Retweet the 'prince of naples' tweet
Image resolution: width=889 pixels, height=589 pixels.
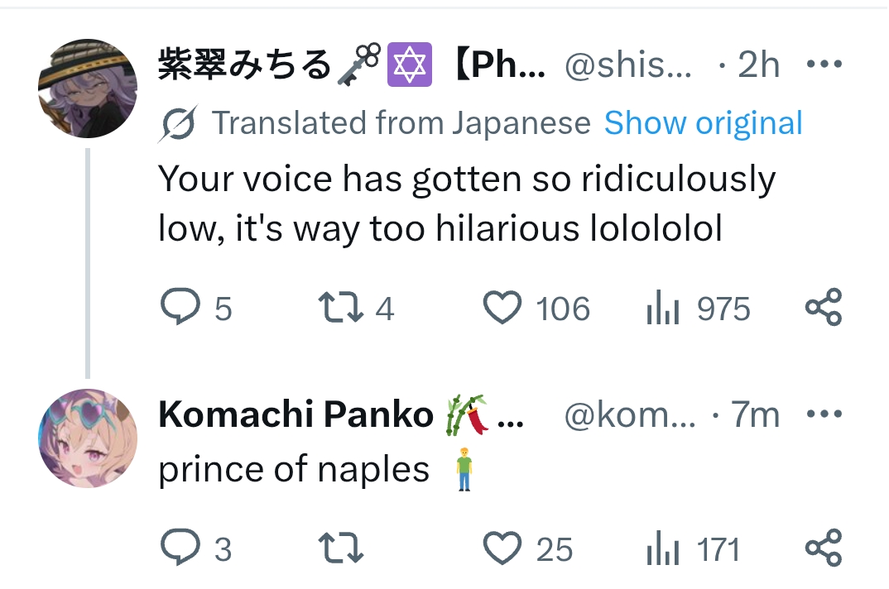pyautogui.click(x=340, y=548)
